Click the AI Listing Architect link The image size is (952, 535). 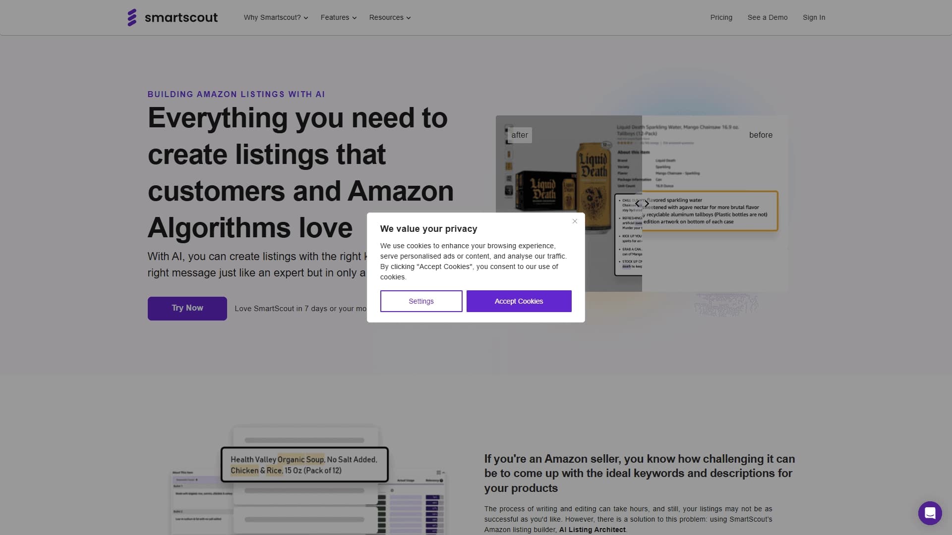(592, 530)
